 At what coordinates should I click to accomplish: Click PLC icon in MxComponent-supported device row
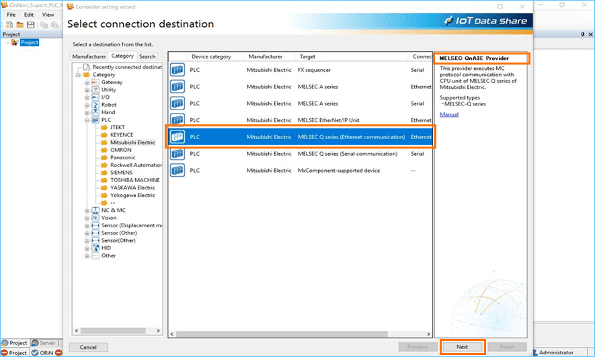coord(177,170)
